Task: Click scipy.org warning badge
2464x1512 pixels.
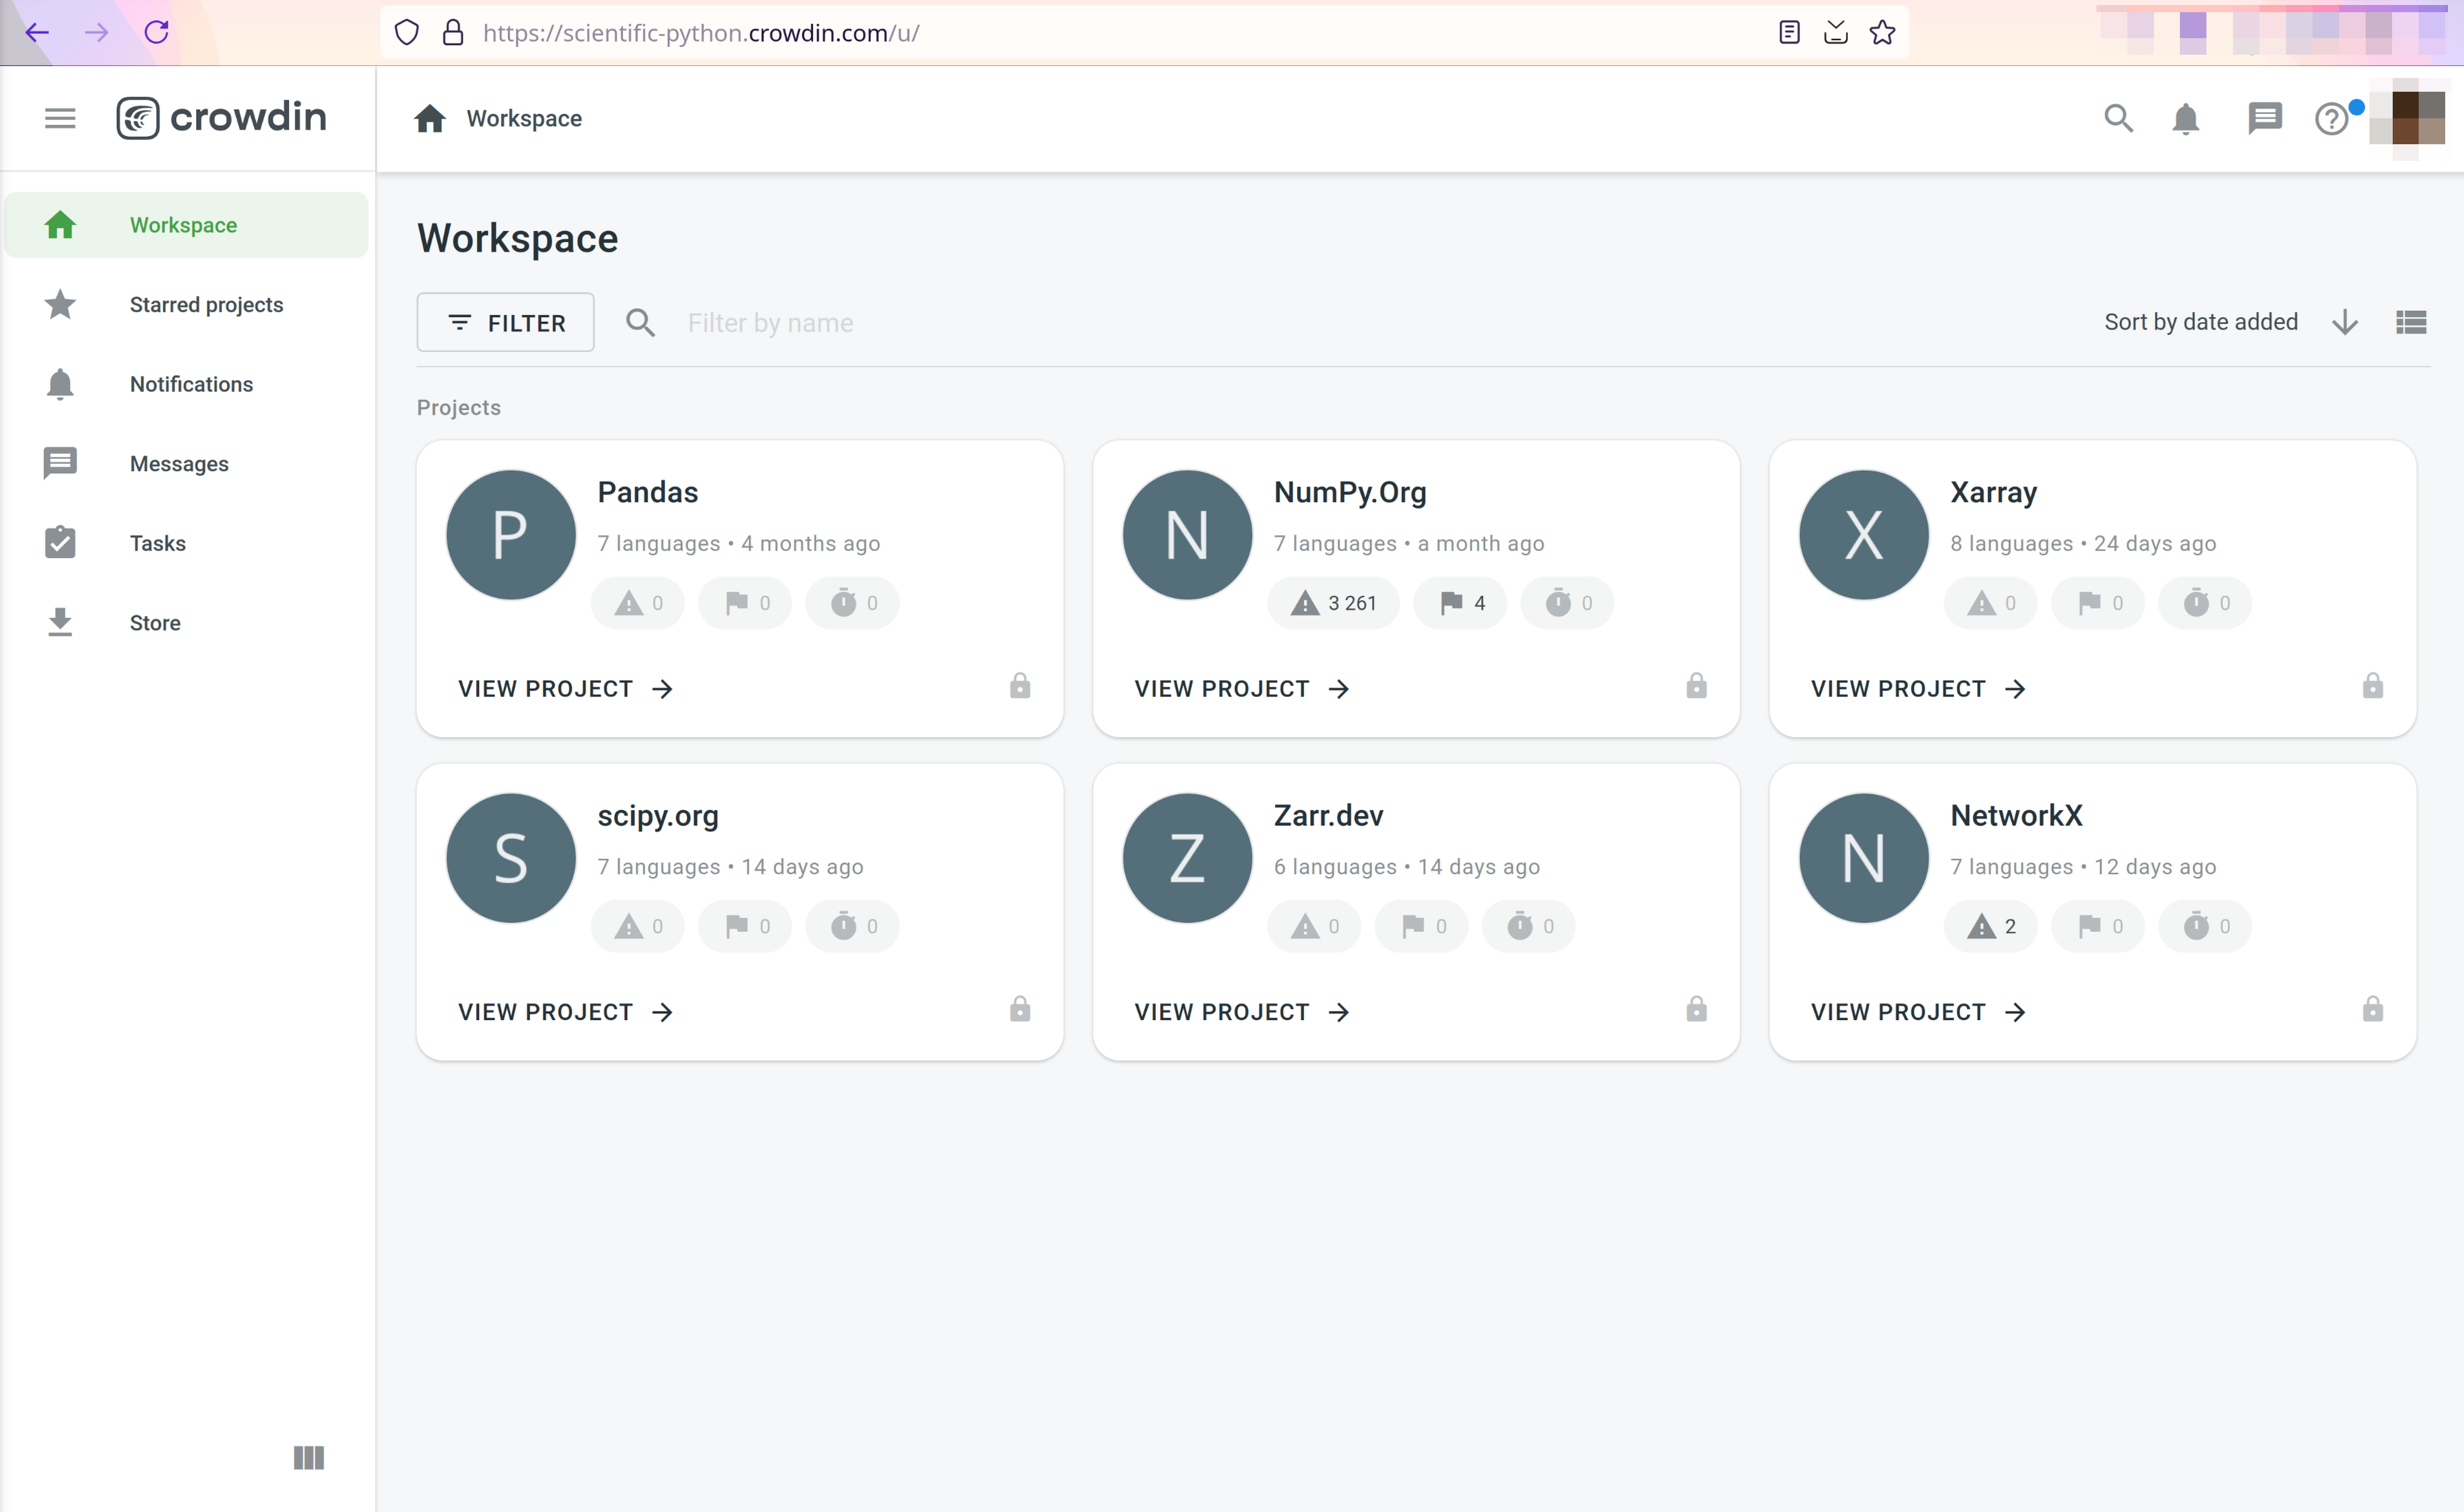Action: click(638, 926)
